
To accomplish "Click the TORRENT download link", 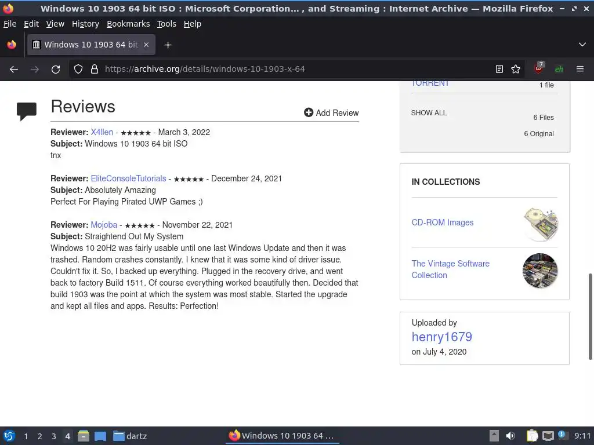I will (x=430, y=83).
